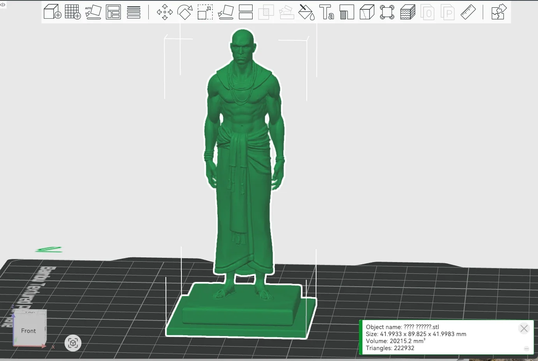Select the Rotate tool

tap(185, 12)
